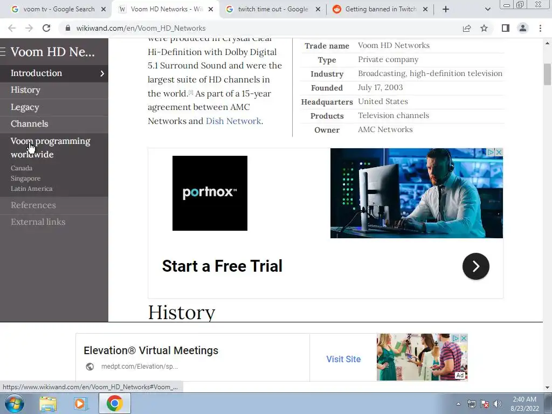Open AdChoices icon on portnox ad

coord(491,152)
